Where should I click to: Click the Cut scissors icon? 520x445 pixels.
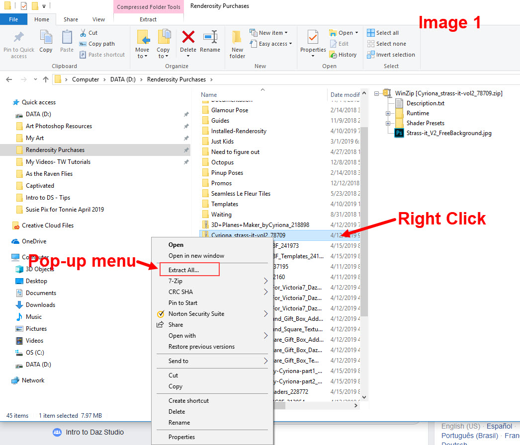coord(83,33)
